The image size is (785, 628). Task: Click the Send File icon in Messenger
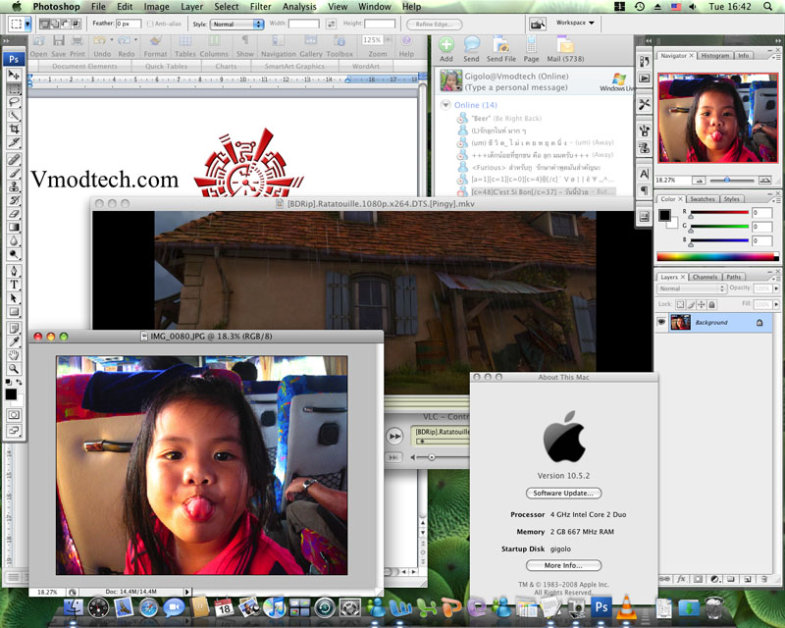pos(501,49)
